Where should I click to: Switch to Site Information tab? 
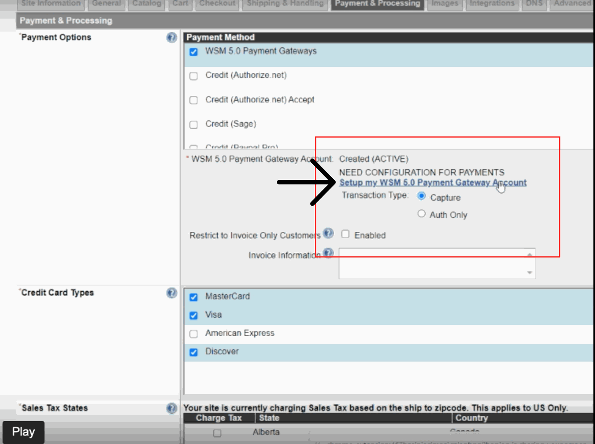pos(51,4)
